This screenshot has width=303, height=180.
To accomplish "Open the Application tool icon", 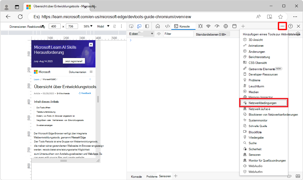I will (234, 26).
